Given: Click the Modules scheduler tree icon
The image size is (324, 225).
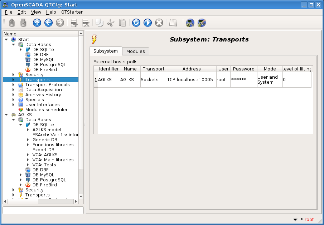Looking at the screenshot, I should (21, 110).
